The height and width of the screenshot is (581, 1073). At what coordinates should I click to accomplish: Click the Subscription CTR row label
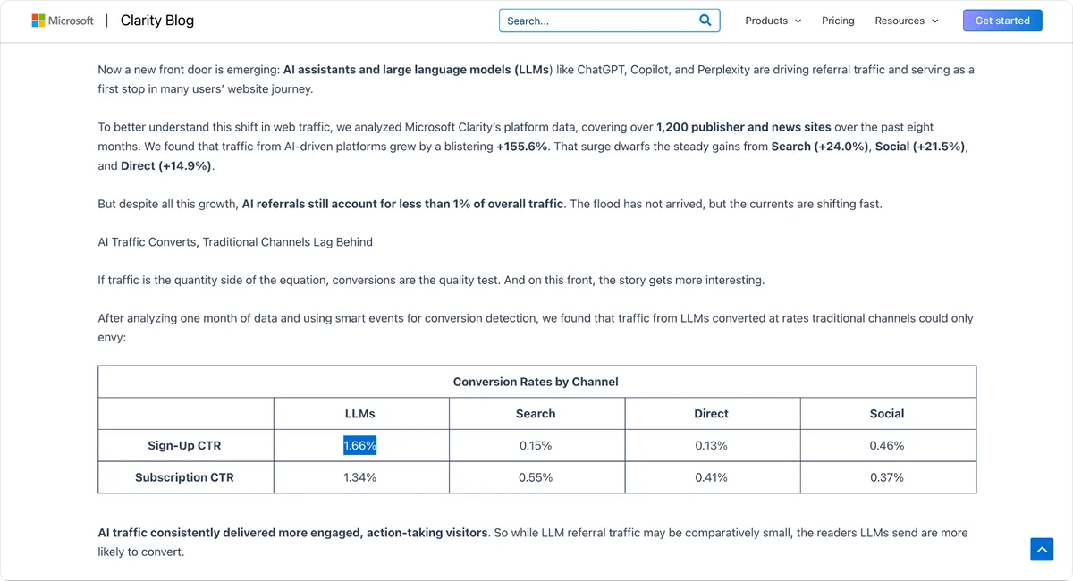pos(184,477)
